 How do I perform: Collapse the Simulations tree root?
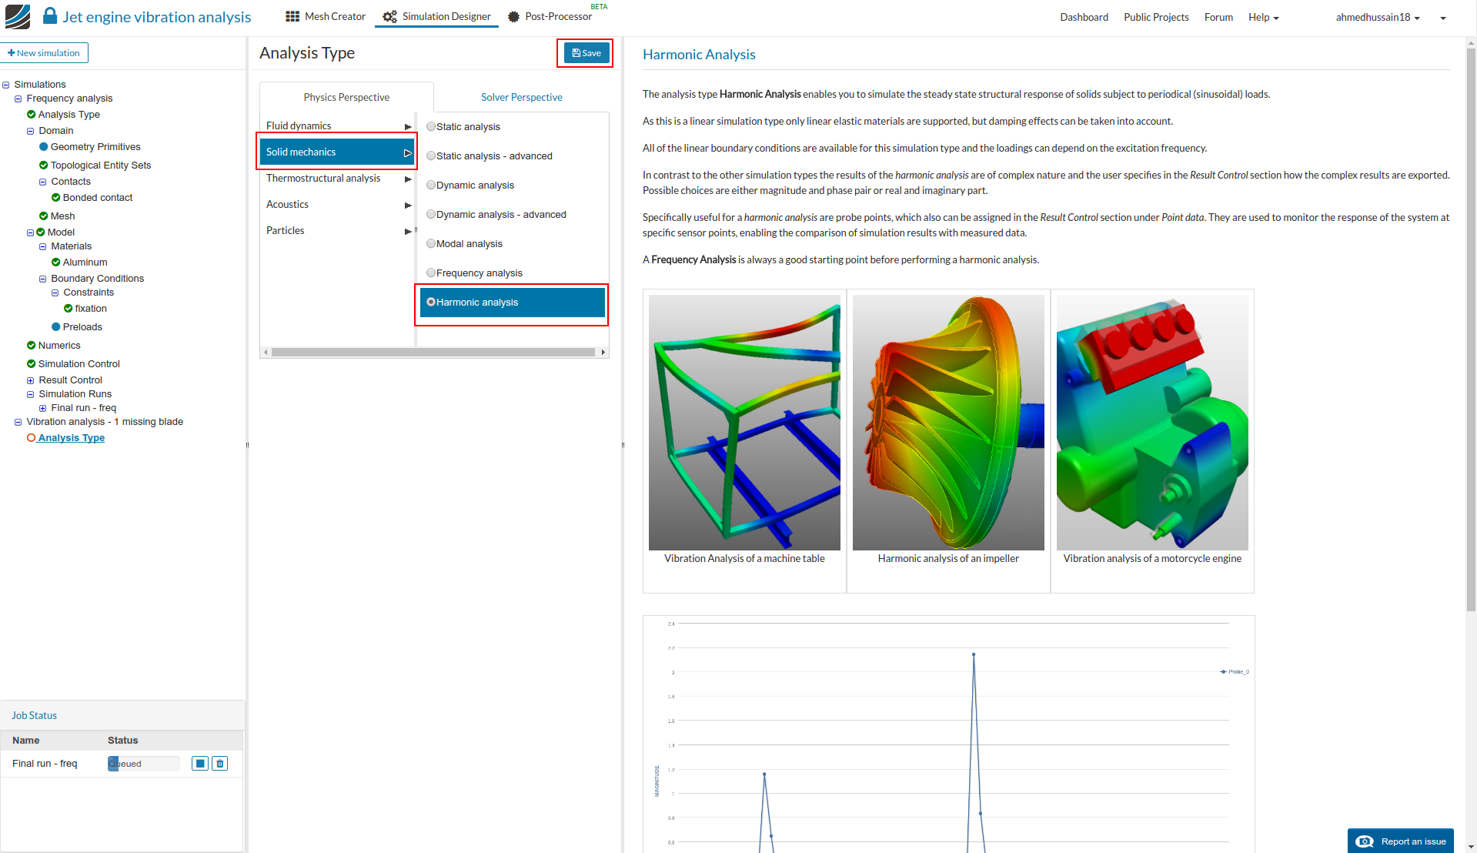(x=6, y=85)
